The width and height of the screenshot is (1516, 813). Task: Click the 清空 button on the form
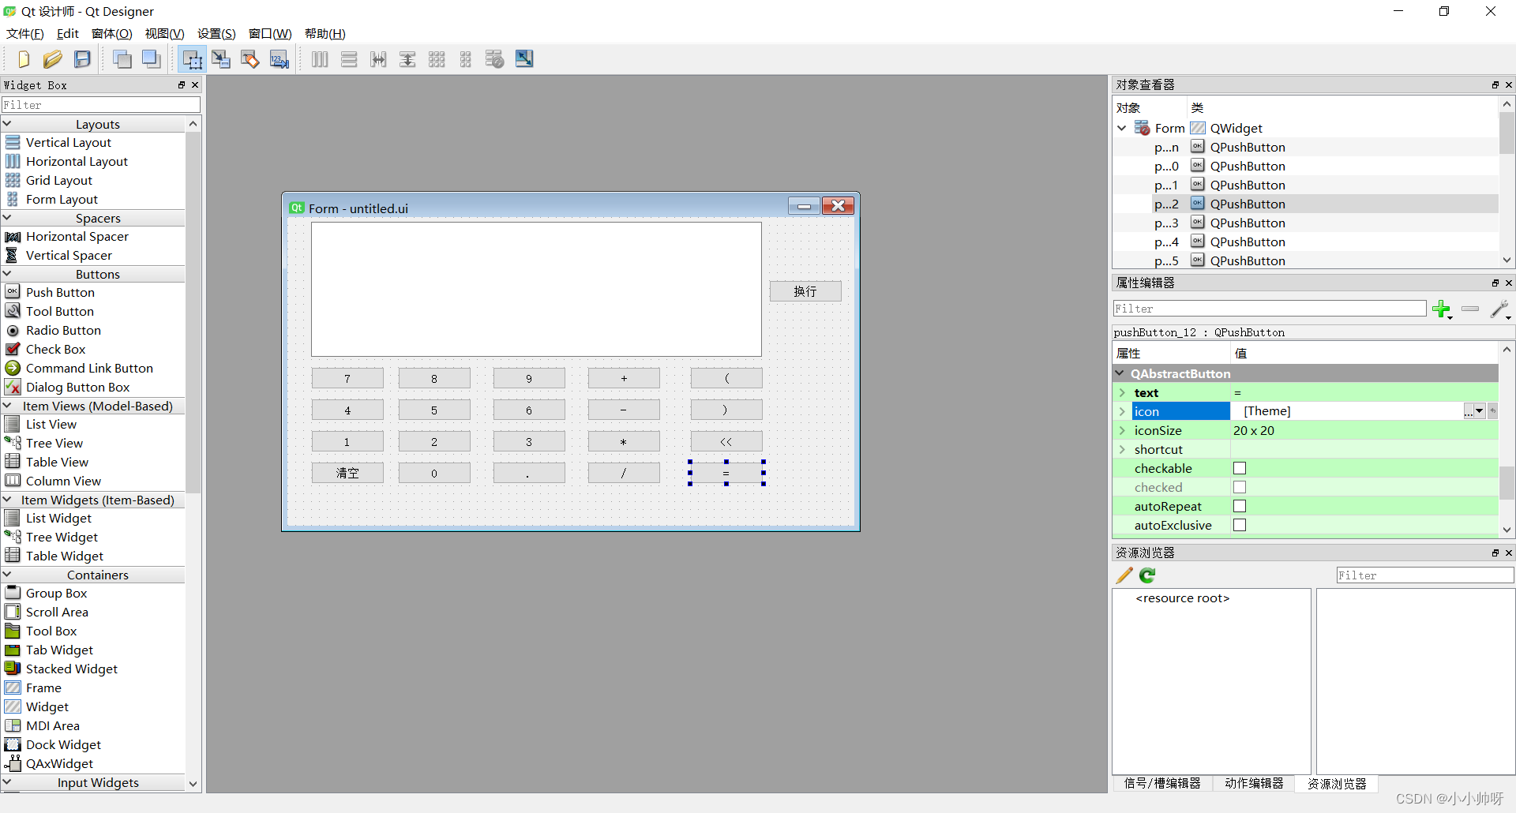pyautogui.click(x=347, y=473)
